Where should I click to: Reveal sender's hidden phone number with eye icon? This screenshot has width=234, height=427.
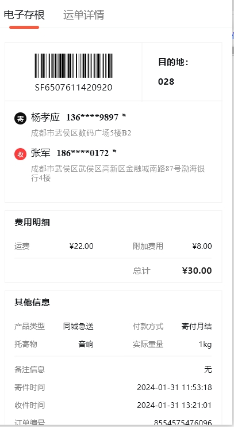click(124, 115)
